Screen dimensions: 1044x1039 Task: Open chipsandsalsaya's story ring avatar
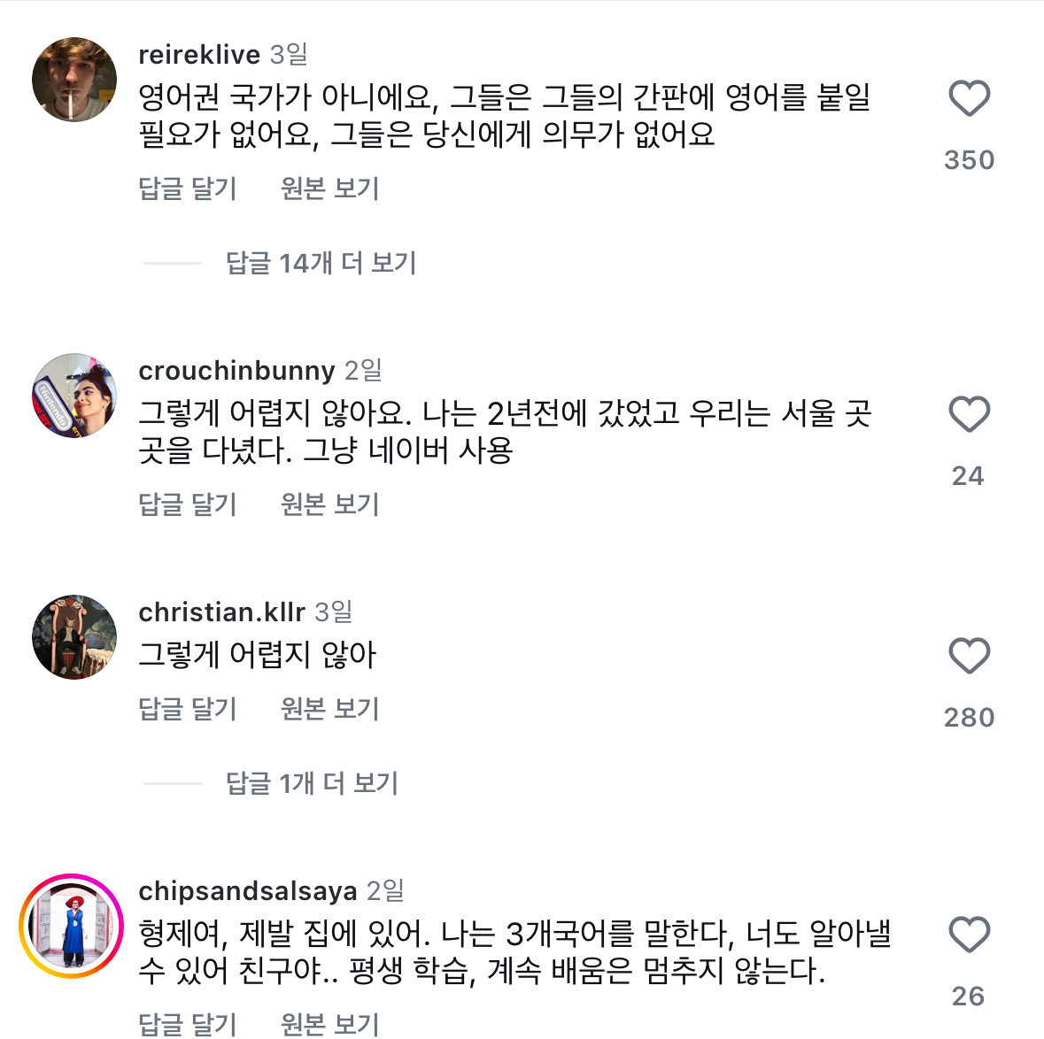72,926
